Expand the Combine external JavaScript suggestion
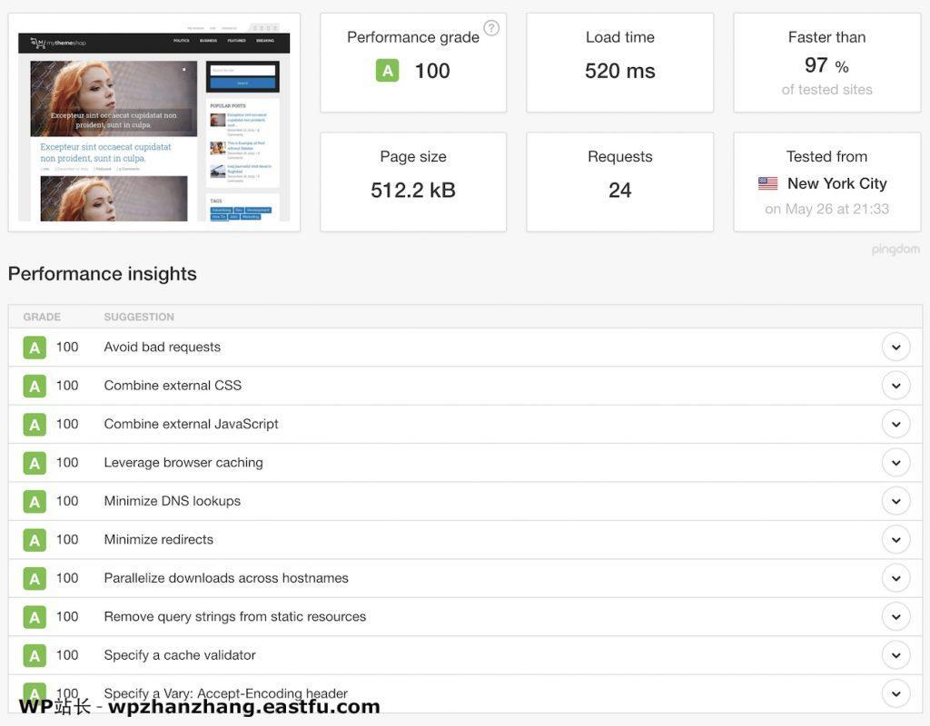Viewport: 930px width, 726px height. pos(895,423)
